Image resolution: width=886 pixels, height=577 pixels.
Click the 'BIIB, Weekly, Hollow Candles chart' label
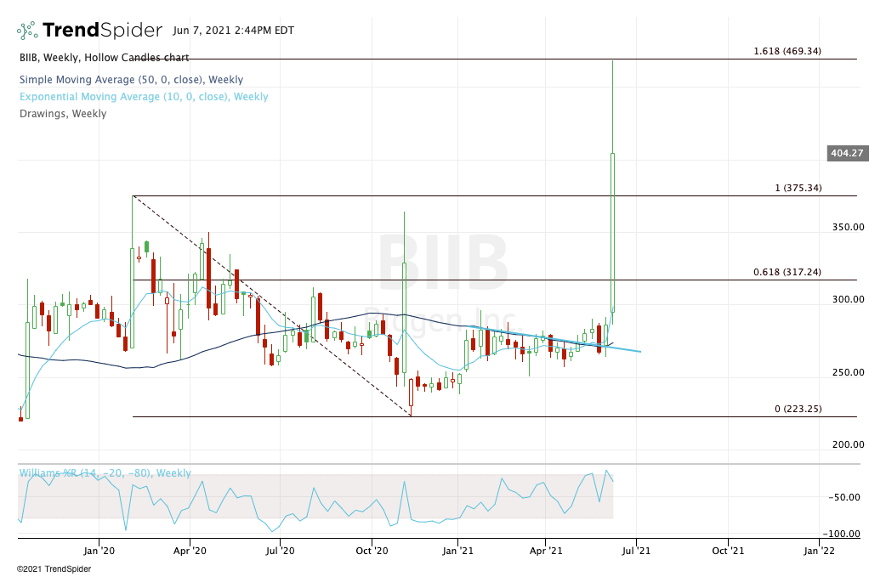pos(105,58)
